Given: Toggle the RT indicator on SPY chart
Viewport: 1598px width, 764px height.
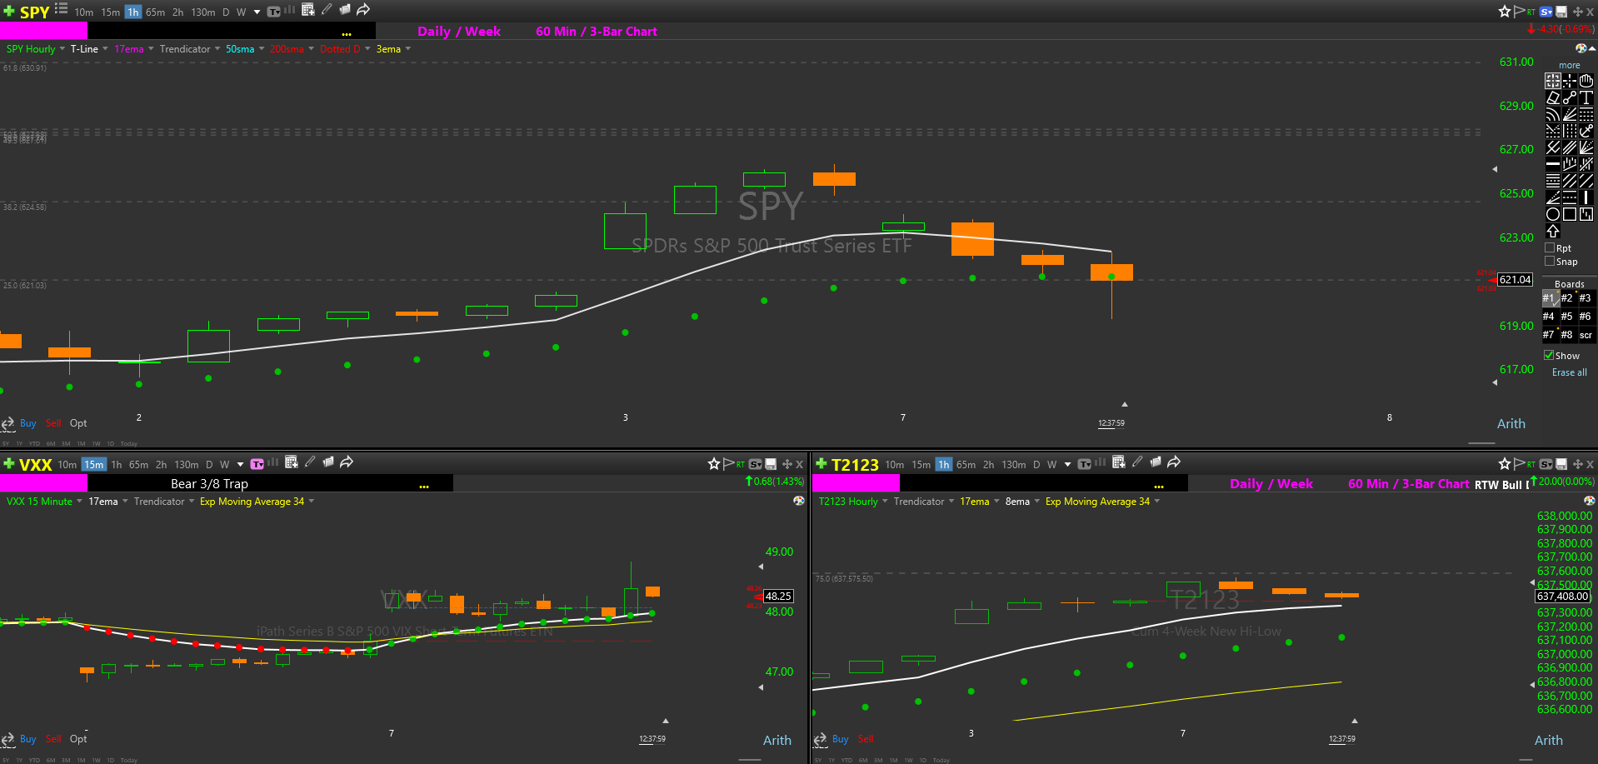Looking at the screenshot, I should (1531, 12).
